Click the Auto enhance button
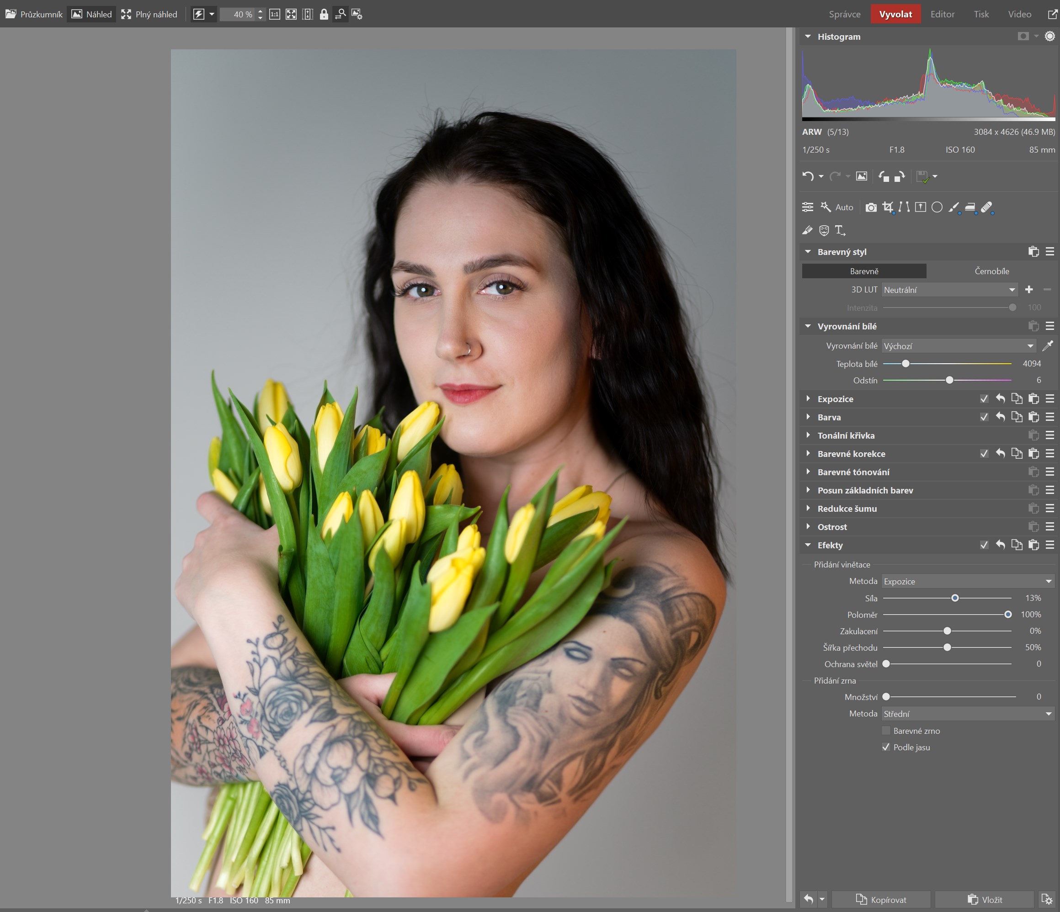The width and height of the screenshot is (1060, 912). point(837,207)
